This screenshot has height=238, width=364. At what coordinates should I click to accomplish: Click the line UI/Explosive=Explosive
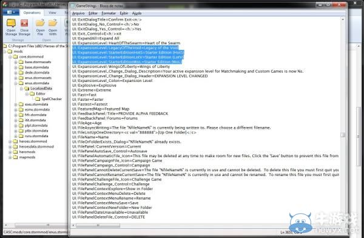click(94, 85)
